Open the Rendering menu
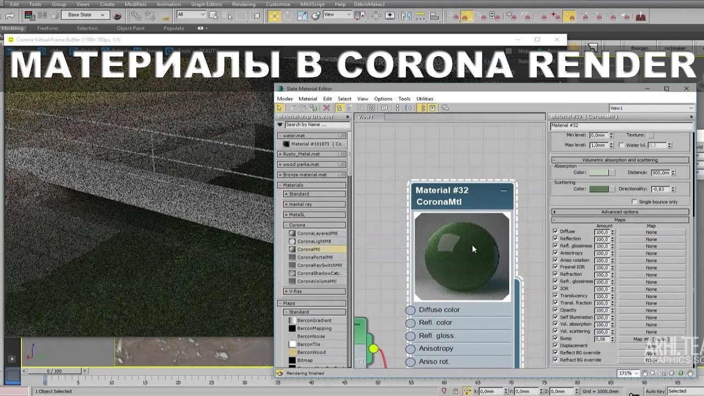 point(243,4)
